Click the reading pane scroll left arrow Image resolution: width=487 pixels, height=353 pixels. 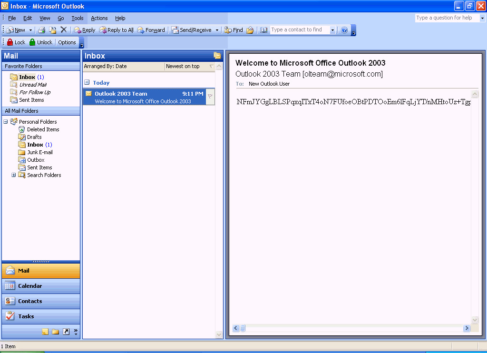236,328
